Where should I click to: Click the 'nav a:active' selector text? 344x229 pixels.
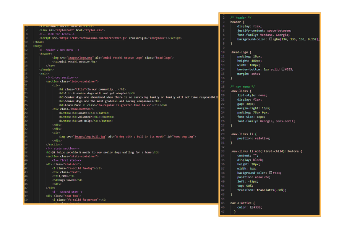pyautogui.click(x=242, y=203)
